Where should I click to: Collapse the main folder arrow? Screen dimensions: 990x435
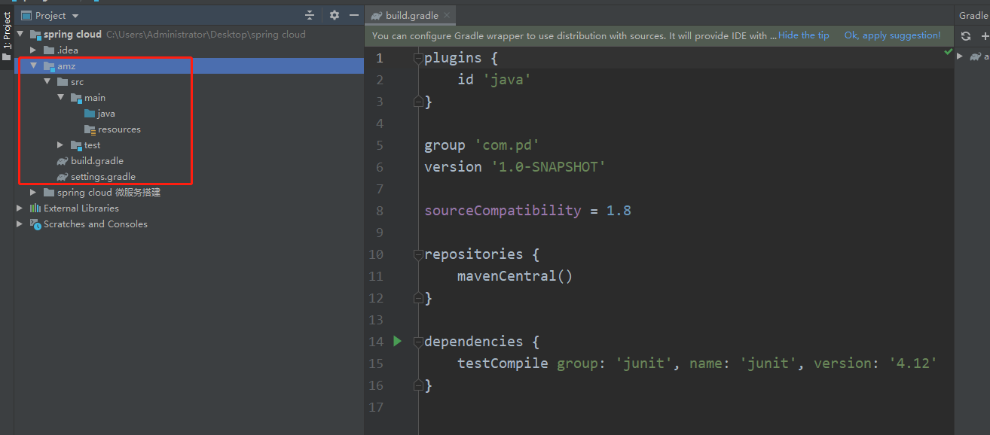[x=61, y=98]
